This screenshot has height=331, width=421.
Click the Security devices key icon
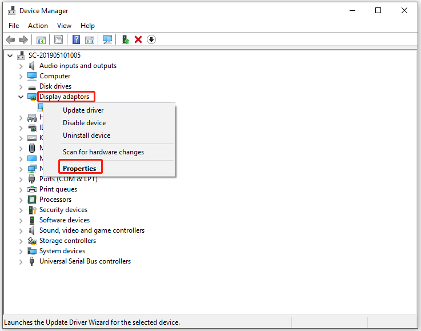(32, 210)
